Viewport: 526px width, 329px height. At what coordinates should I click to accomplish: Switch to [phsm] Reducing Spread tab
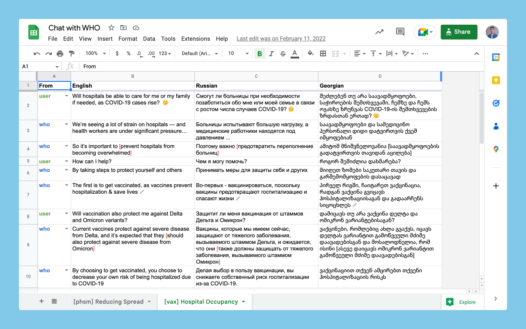click(x=112, y=301)
